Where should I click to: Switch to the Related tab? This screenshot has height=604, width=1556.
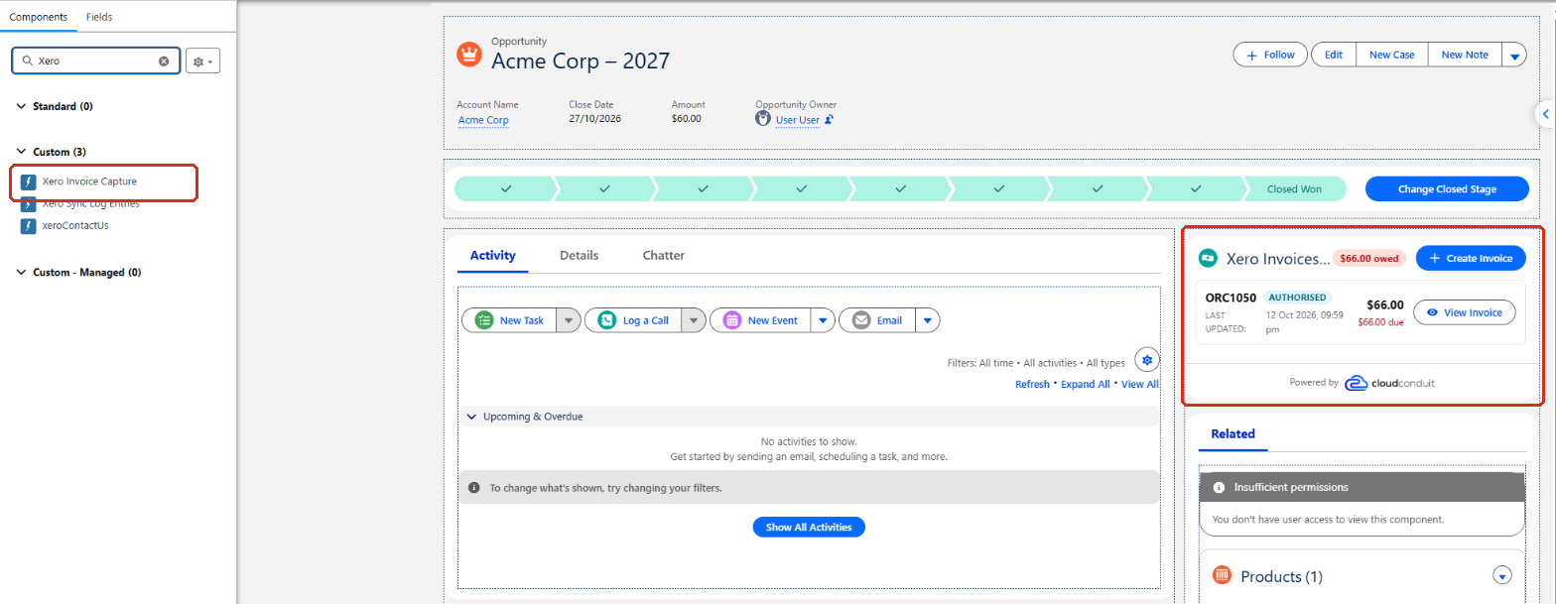pos(1232,433)
